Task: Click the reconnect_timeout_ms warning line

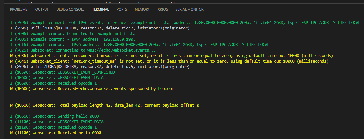Action: (172, 56)
